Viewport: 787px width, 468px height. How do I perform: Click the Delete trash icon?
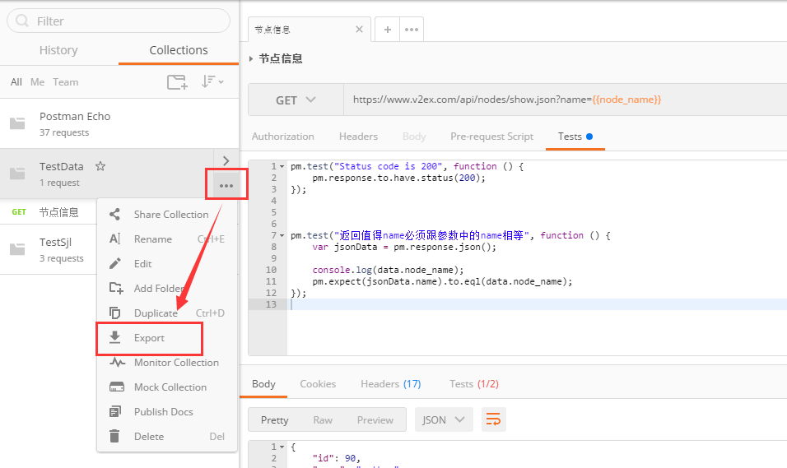[x=114, y=436]
